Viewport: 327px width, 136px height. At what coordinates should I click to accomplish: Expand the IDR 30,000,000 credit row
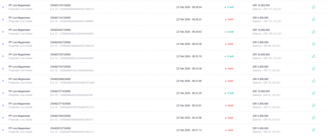pos(3,56)
